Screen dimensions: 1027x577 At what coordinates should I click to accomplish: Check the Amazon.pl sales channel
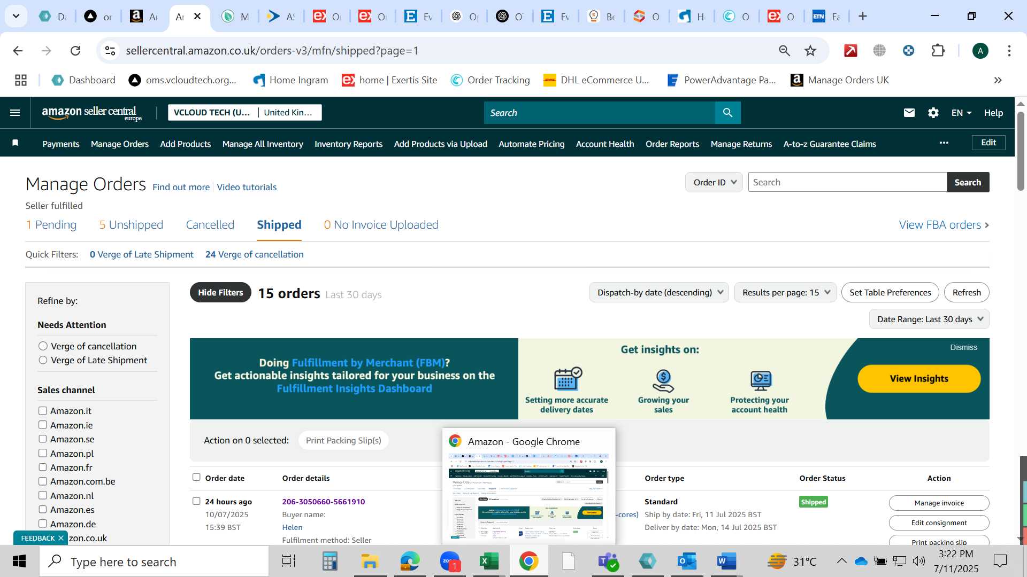(x=43, y=453)
